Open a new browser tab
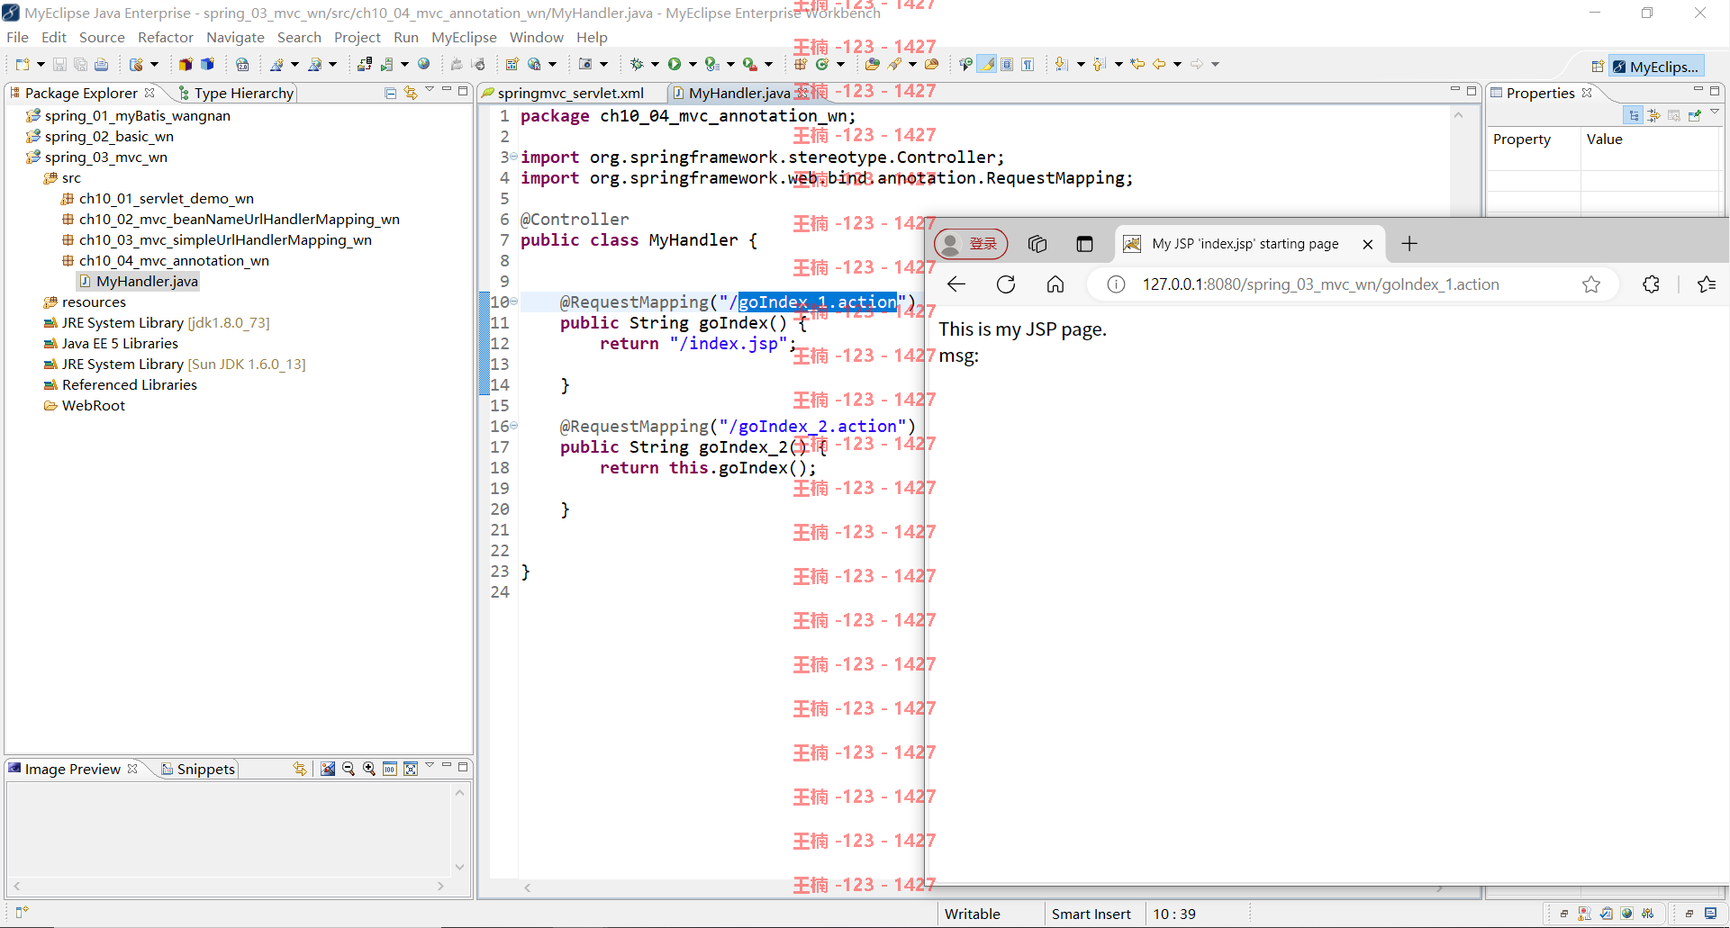Screen dimensions: 1730x928 1409,244
